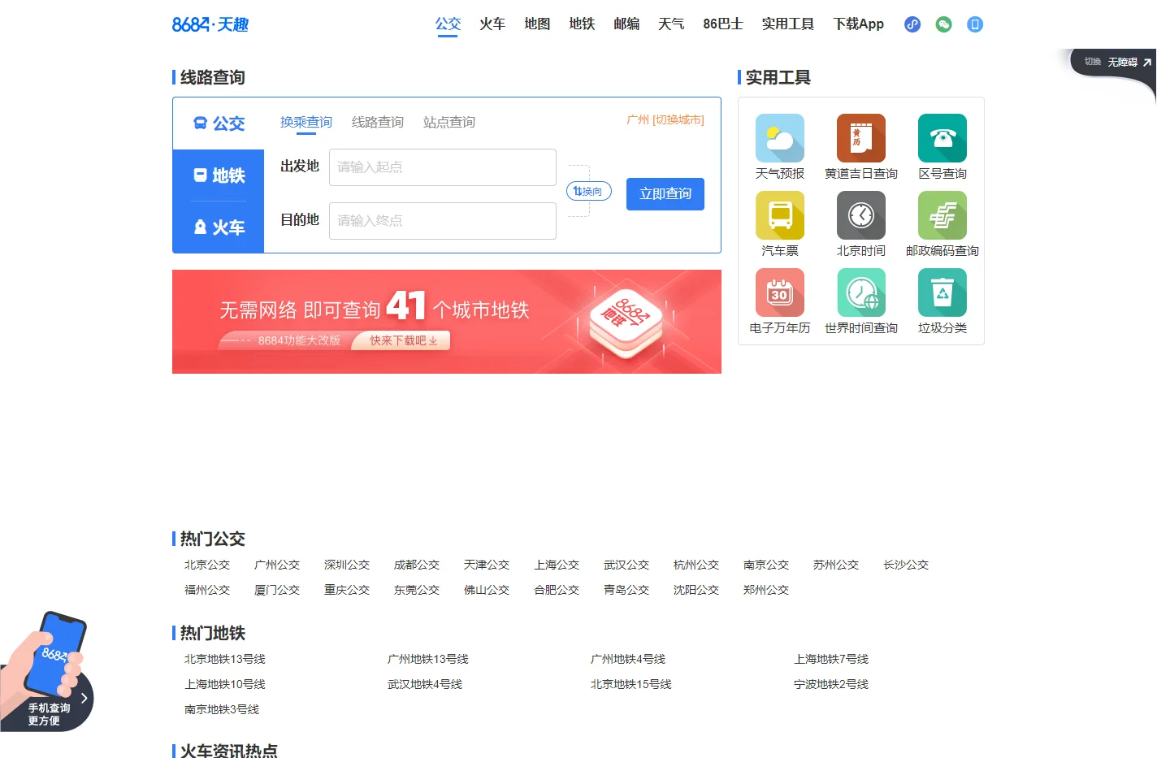Open the 杭州公交 link
The height and width of the screenshot is (758, 1157).
point(696,565)
